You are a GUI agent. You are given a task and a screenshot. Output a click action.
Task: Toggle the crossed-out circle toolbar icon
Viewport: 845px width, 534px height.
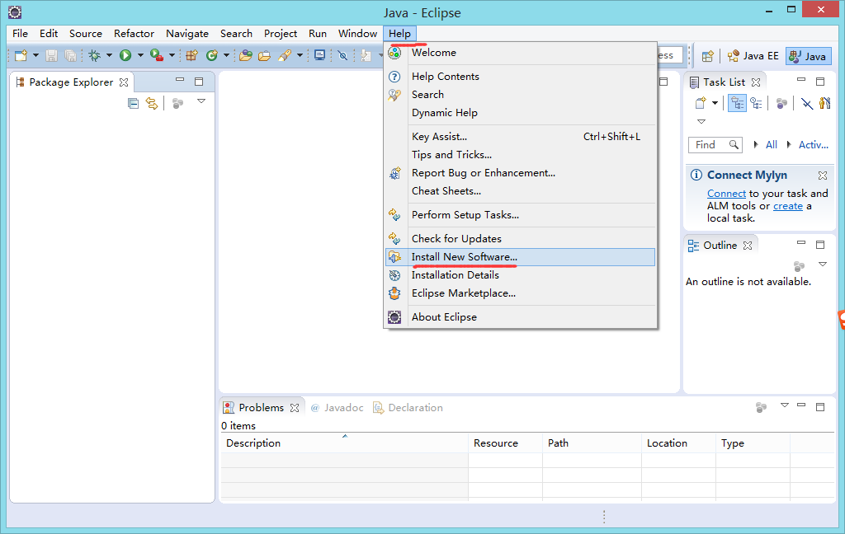tap(342, 55)
